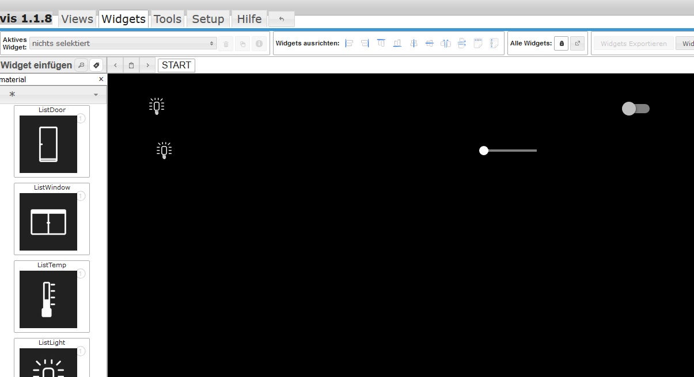Make widgets the same height

[494, 43]
